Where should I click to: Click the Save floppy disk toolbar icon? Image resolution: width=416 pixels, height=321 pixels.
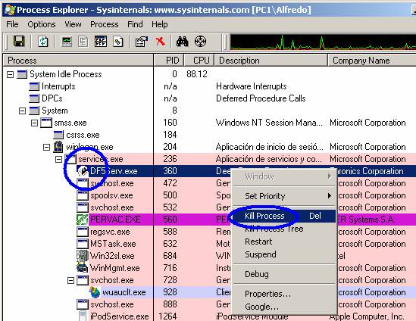pos(19,42)
